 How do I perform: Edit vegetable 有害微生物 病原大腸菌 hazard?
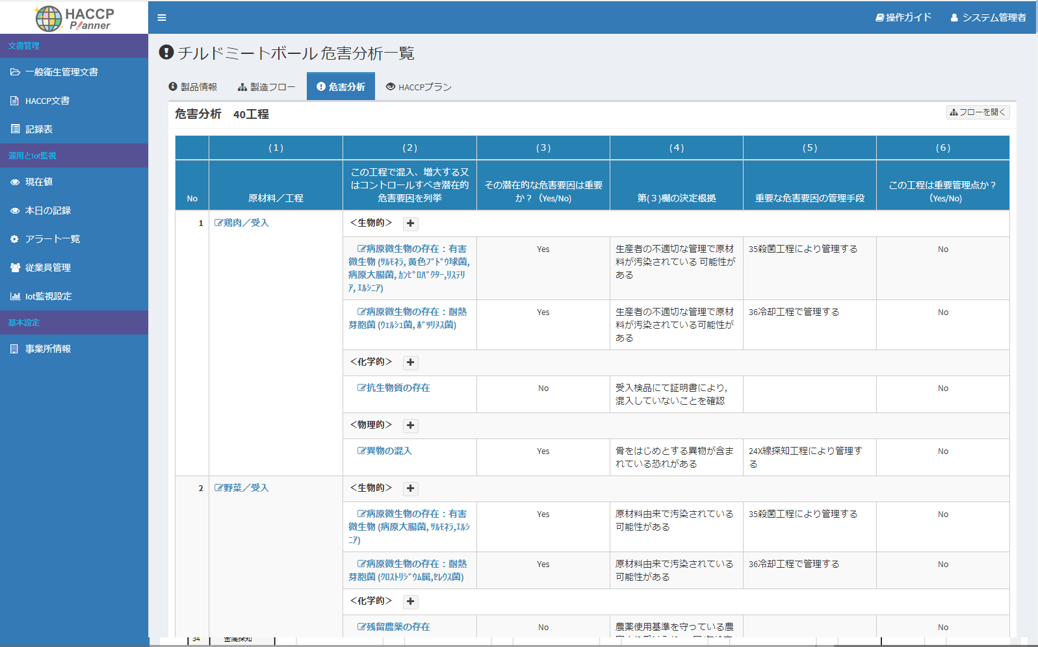[409, 527]
